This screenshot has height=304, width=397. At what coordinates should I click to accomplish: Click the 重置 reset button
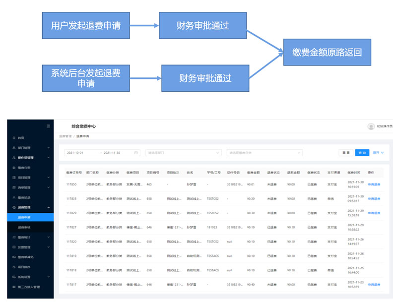(345, 153)
